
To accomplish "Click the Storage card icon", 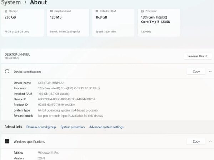I will [x=6, y=11].
